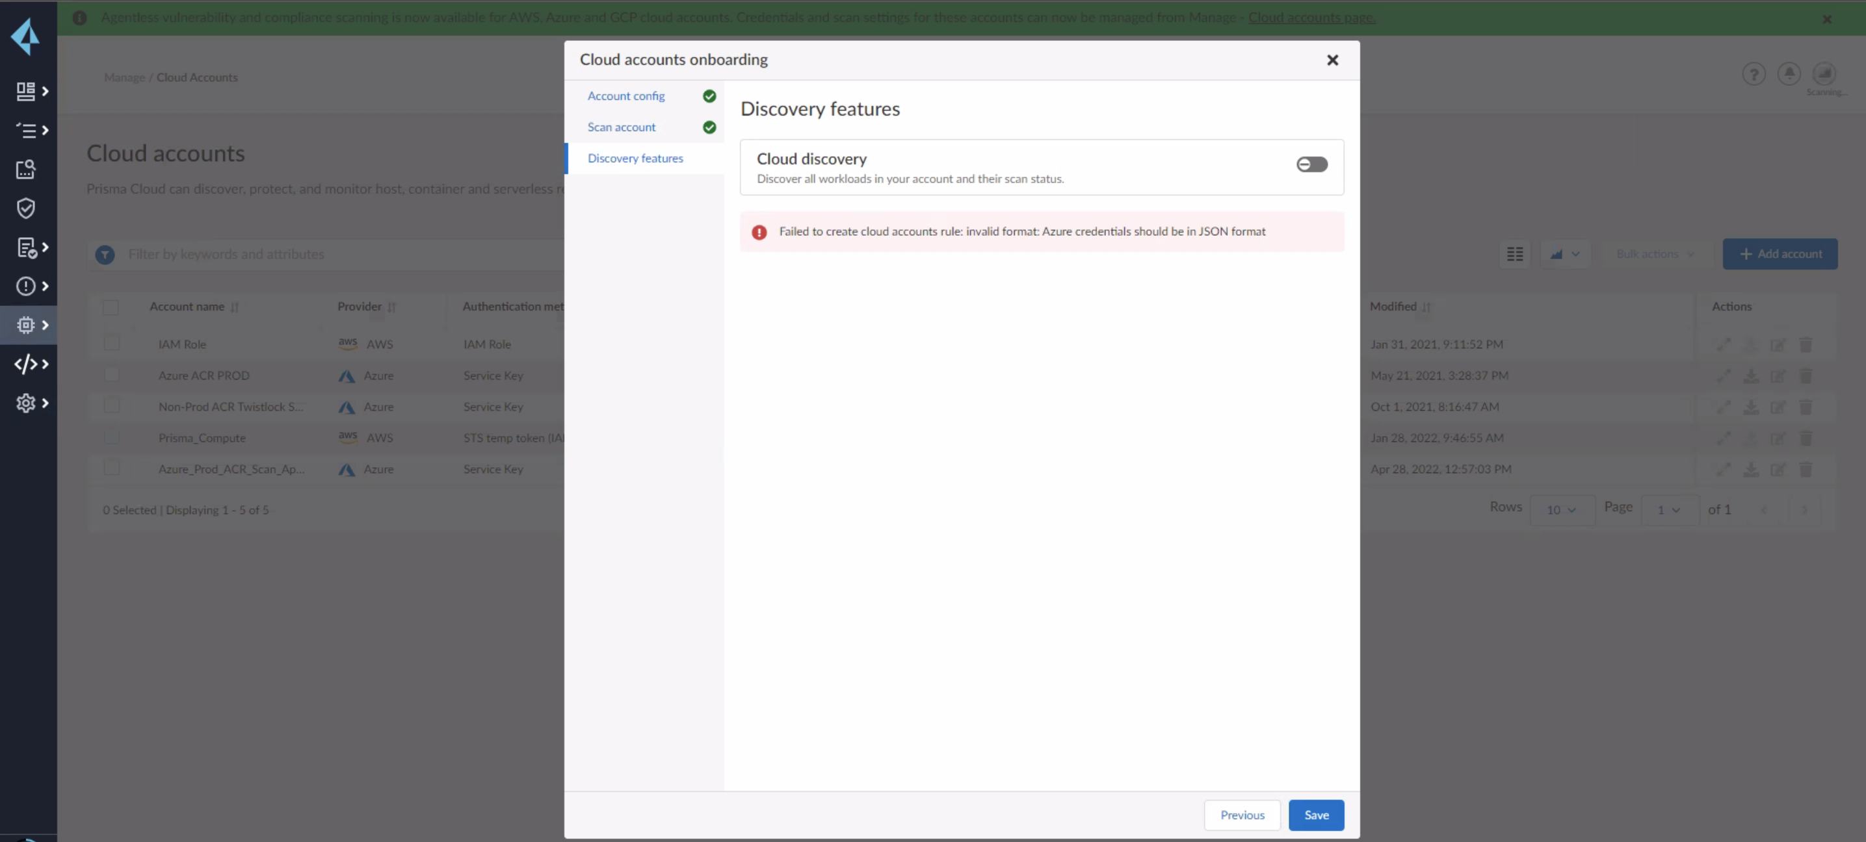Enable the Cloud discovery toggle

coord(1312,164)
